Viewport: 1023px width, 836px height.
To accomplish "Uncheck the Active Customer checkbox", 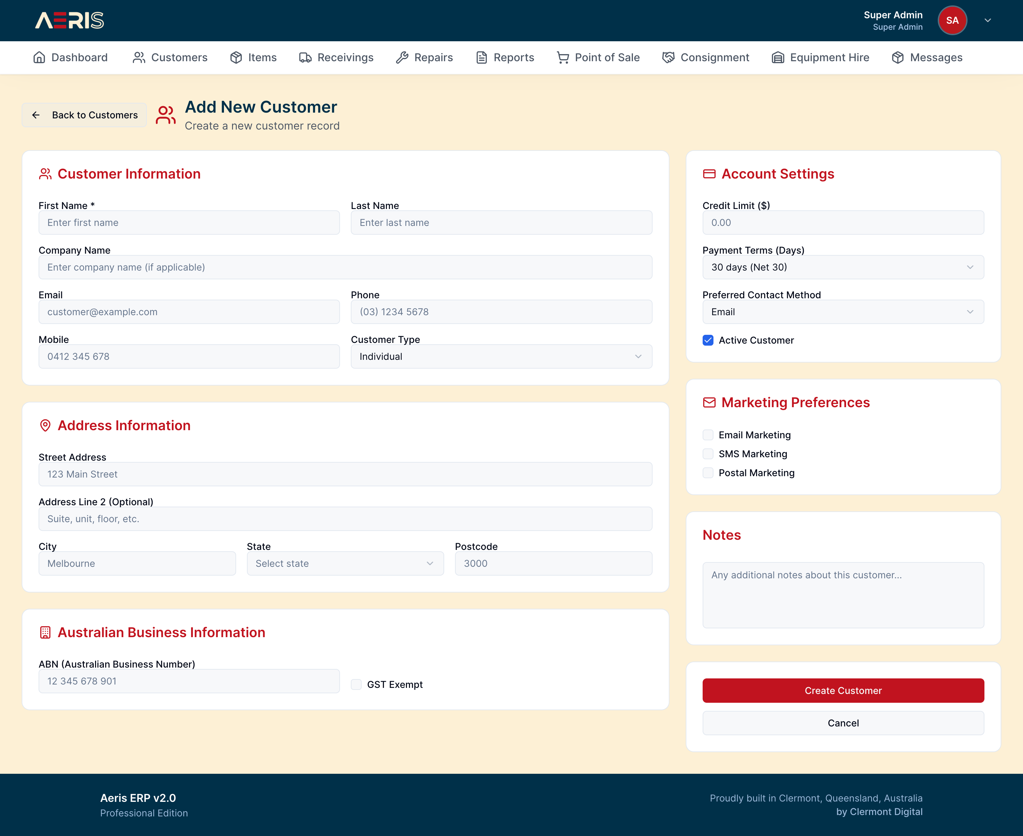I will click(708, 341).
